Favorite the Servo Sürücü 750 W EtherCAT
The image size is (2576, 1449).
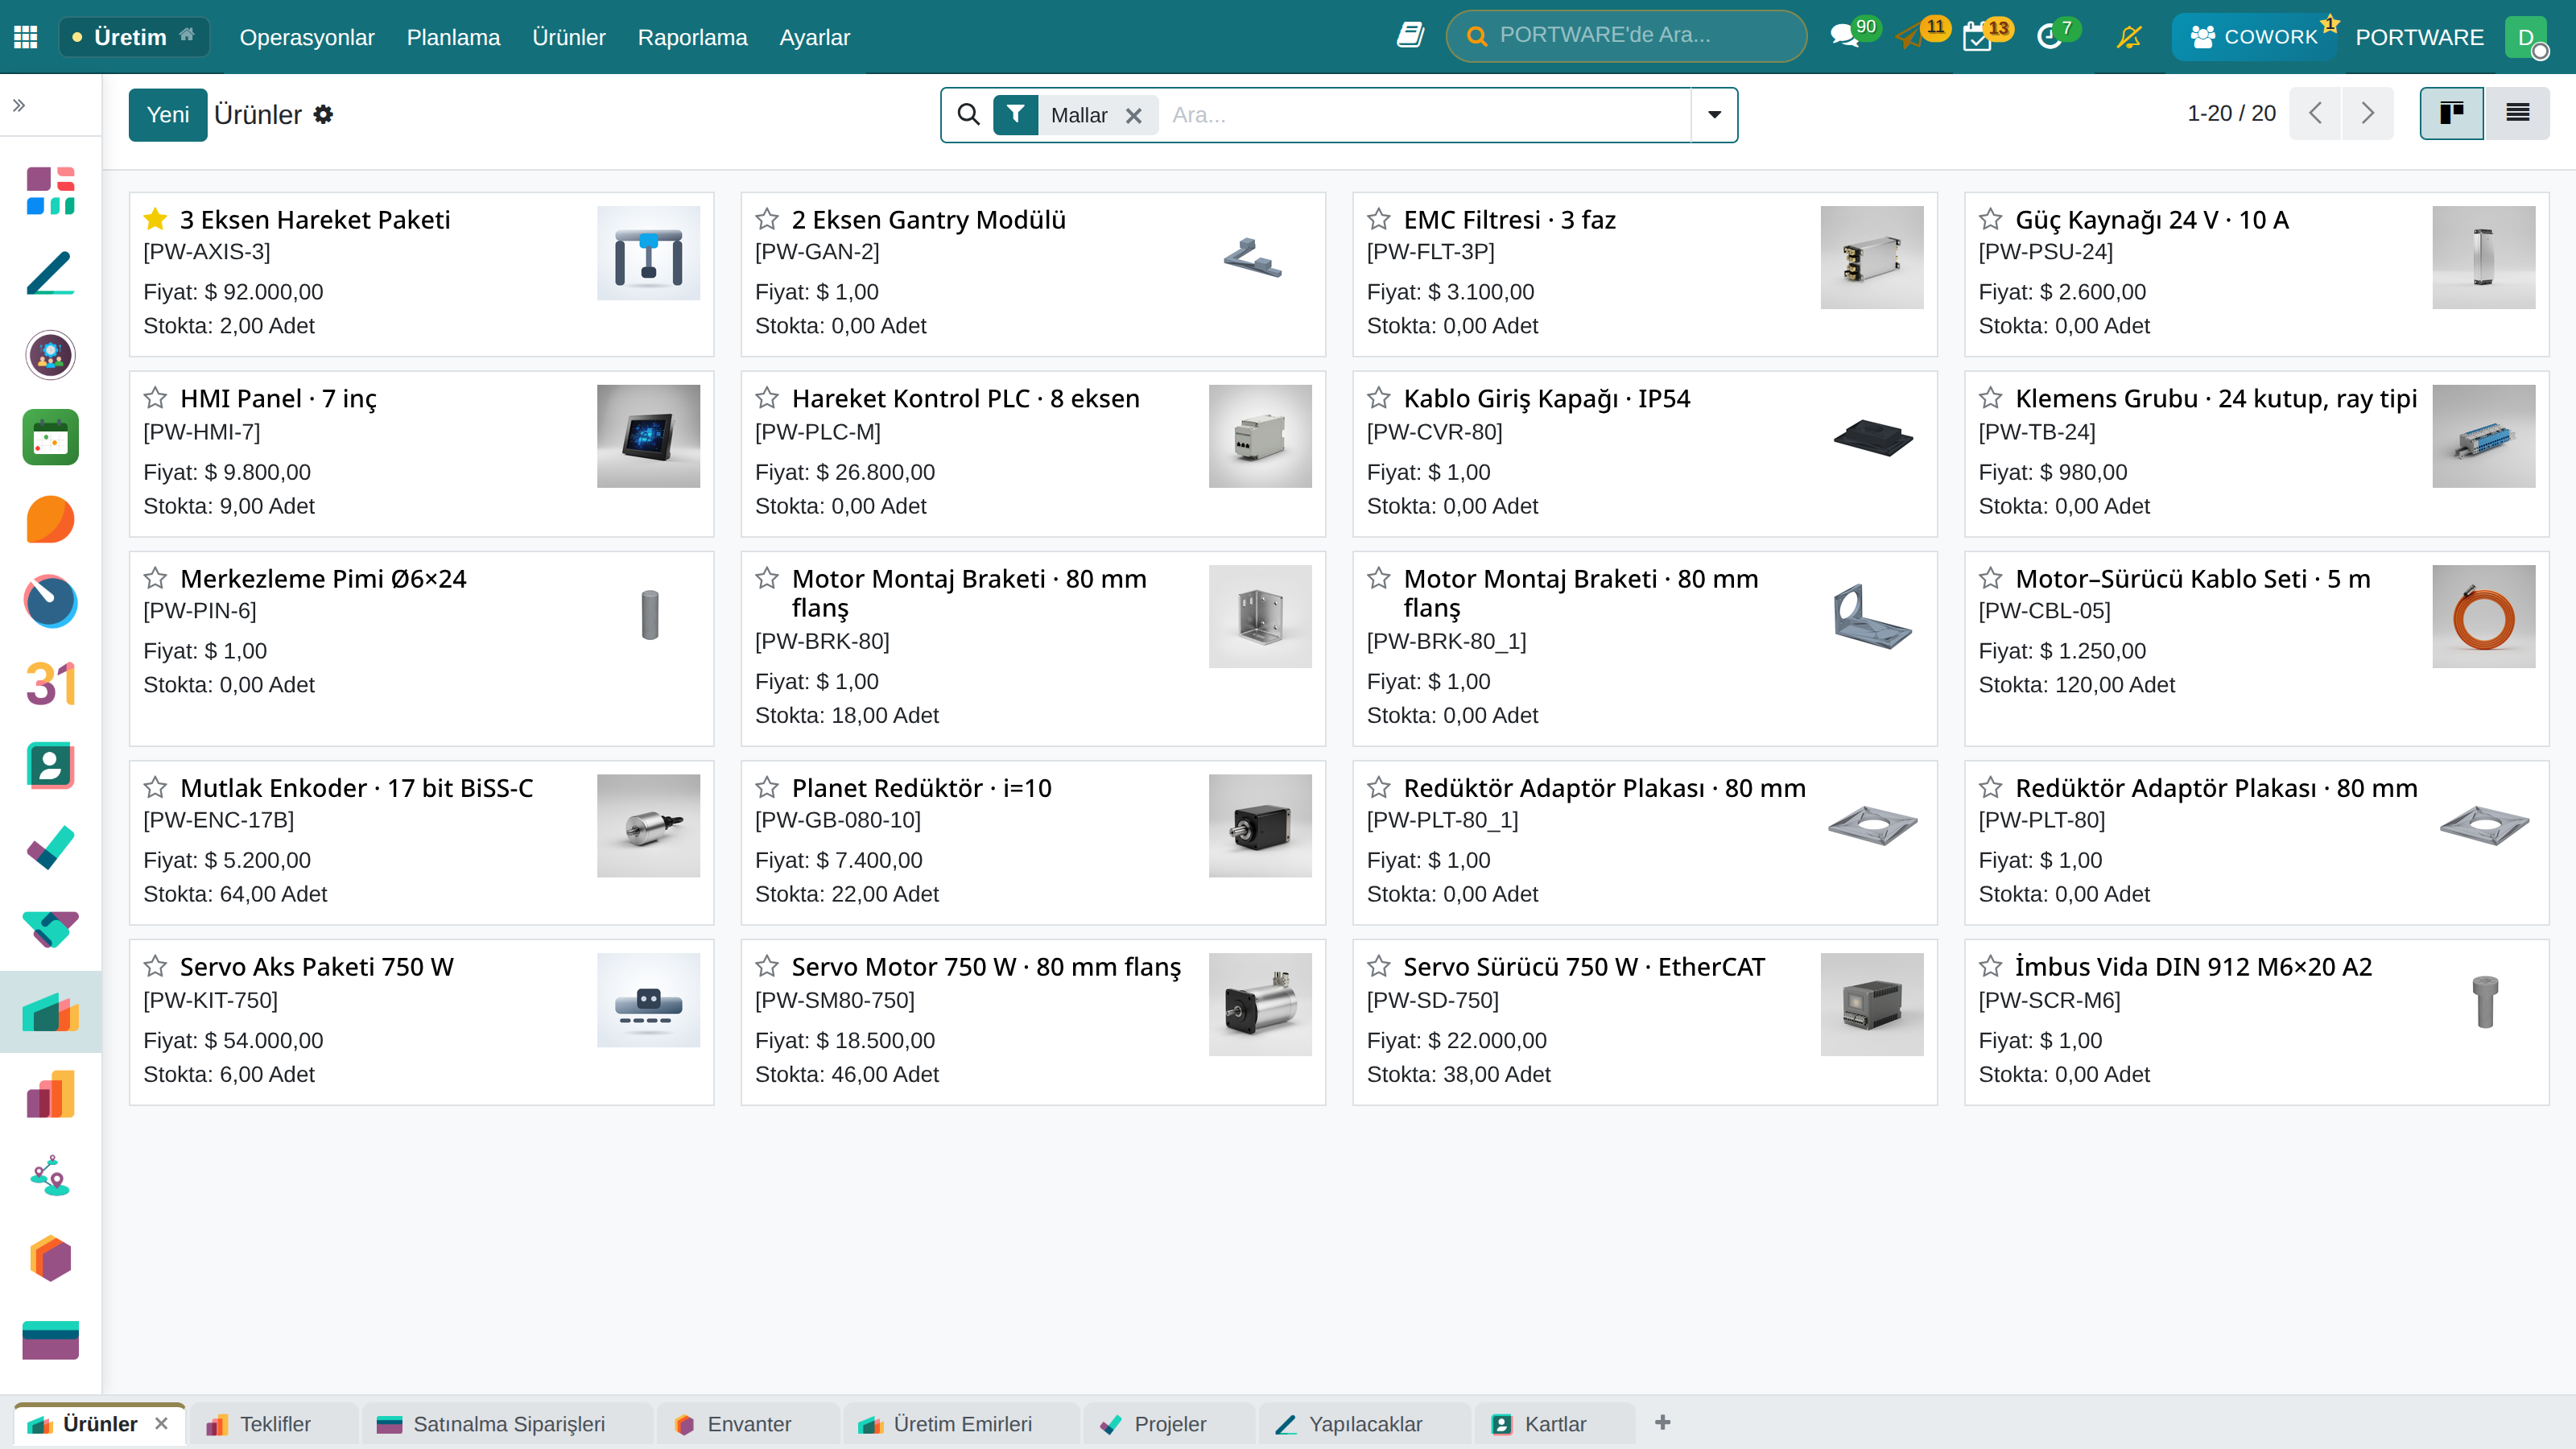(1379, 966)
